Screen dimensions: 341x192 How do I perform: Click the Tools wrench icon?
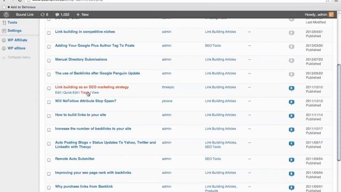(x=4, y=22)
